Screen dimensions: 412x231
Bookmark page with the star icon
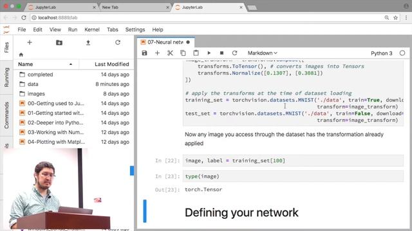click(x=395, y=17)
